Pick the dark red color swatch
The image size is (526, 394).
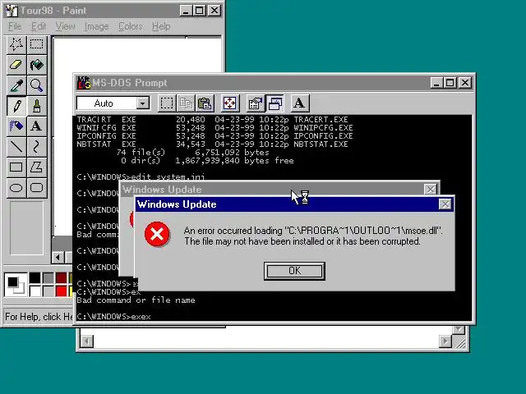click(62, 277)
